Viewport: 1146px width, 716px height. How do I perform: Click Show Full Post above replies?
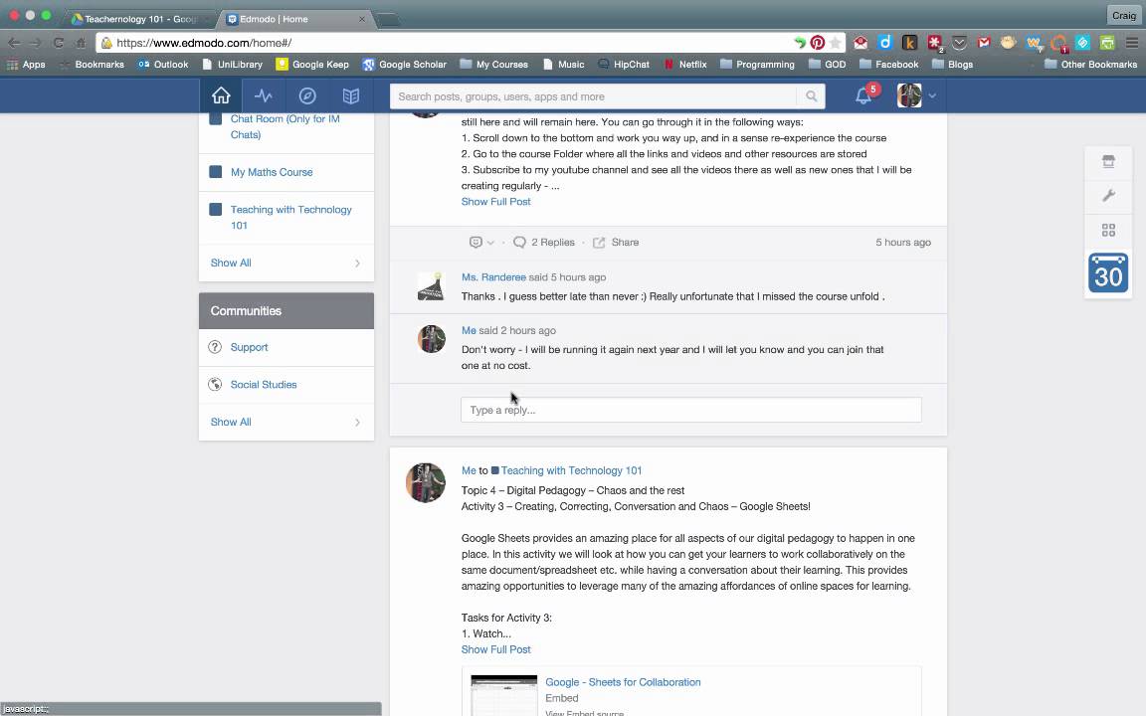pos(495,202)
